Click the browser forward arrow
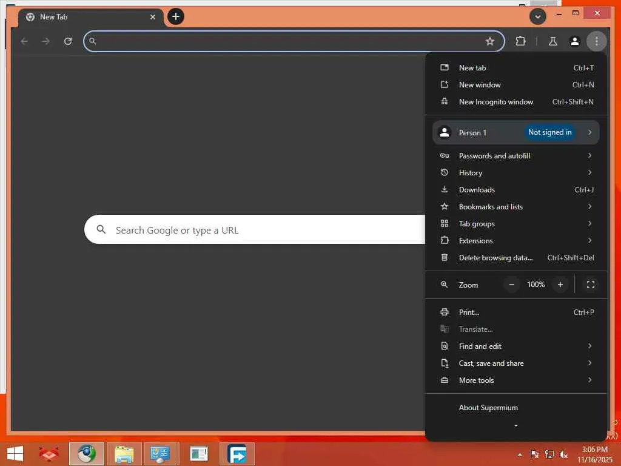621x466 pixels. pyautogui.click(x=46, y=41)
